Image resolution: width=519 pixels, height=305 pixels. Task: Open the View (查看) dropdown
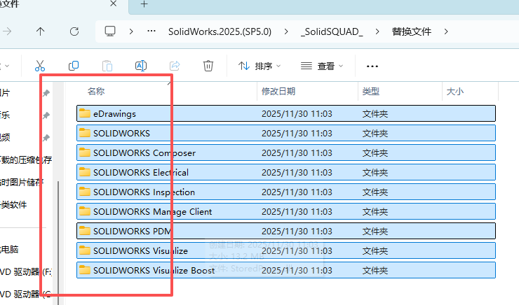click(x=322, y=66)
